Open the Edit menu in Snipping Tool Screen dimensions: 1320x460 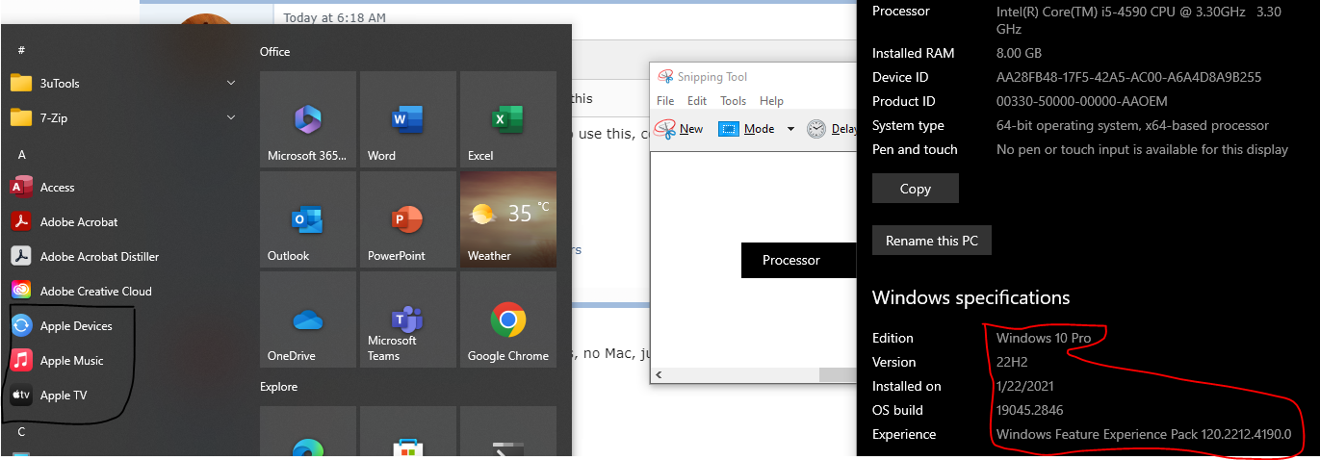[697, 101]
